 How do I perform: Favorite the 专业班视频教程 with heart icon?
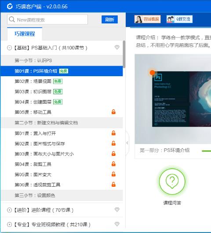coord(117,224)
